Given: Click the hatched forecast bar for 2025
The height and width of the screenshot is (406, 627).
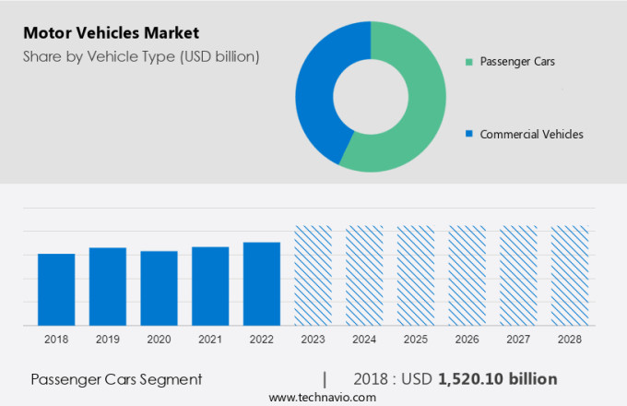Looking at the screenshot, I should [x=416, y=275].
